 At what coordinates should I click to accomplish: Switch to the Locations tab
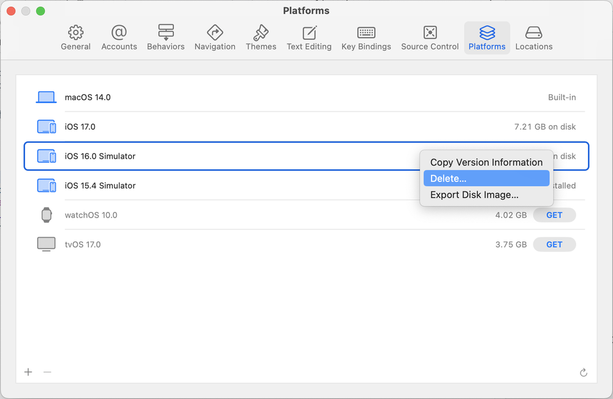pos(533,38)
